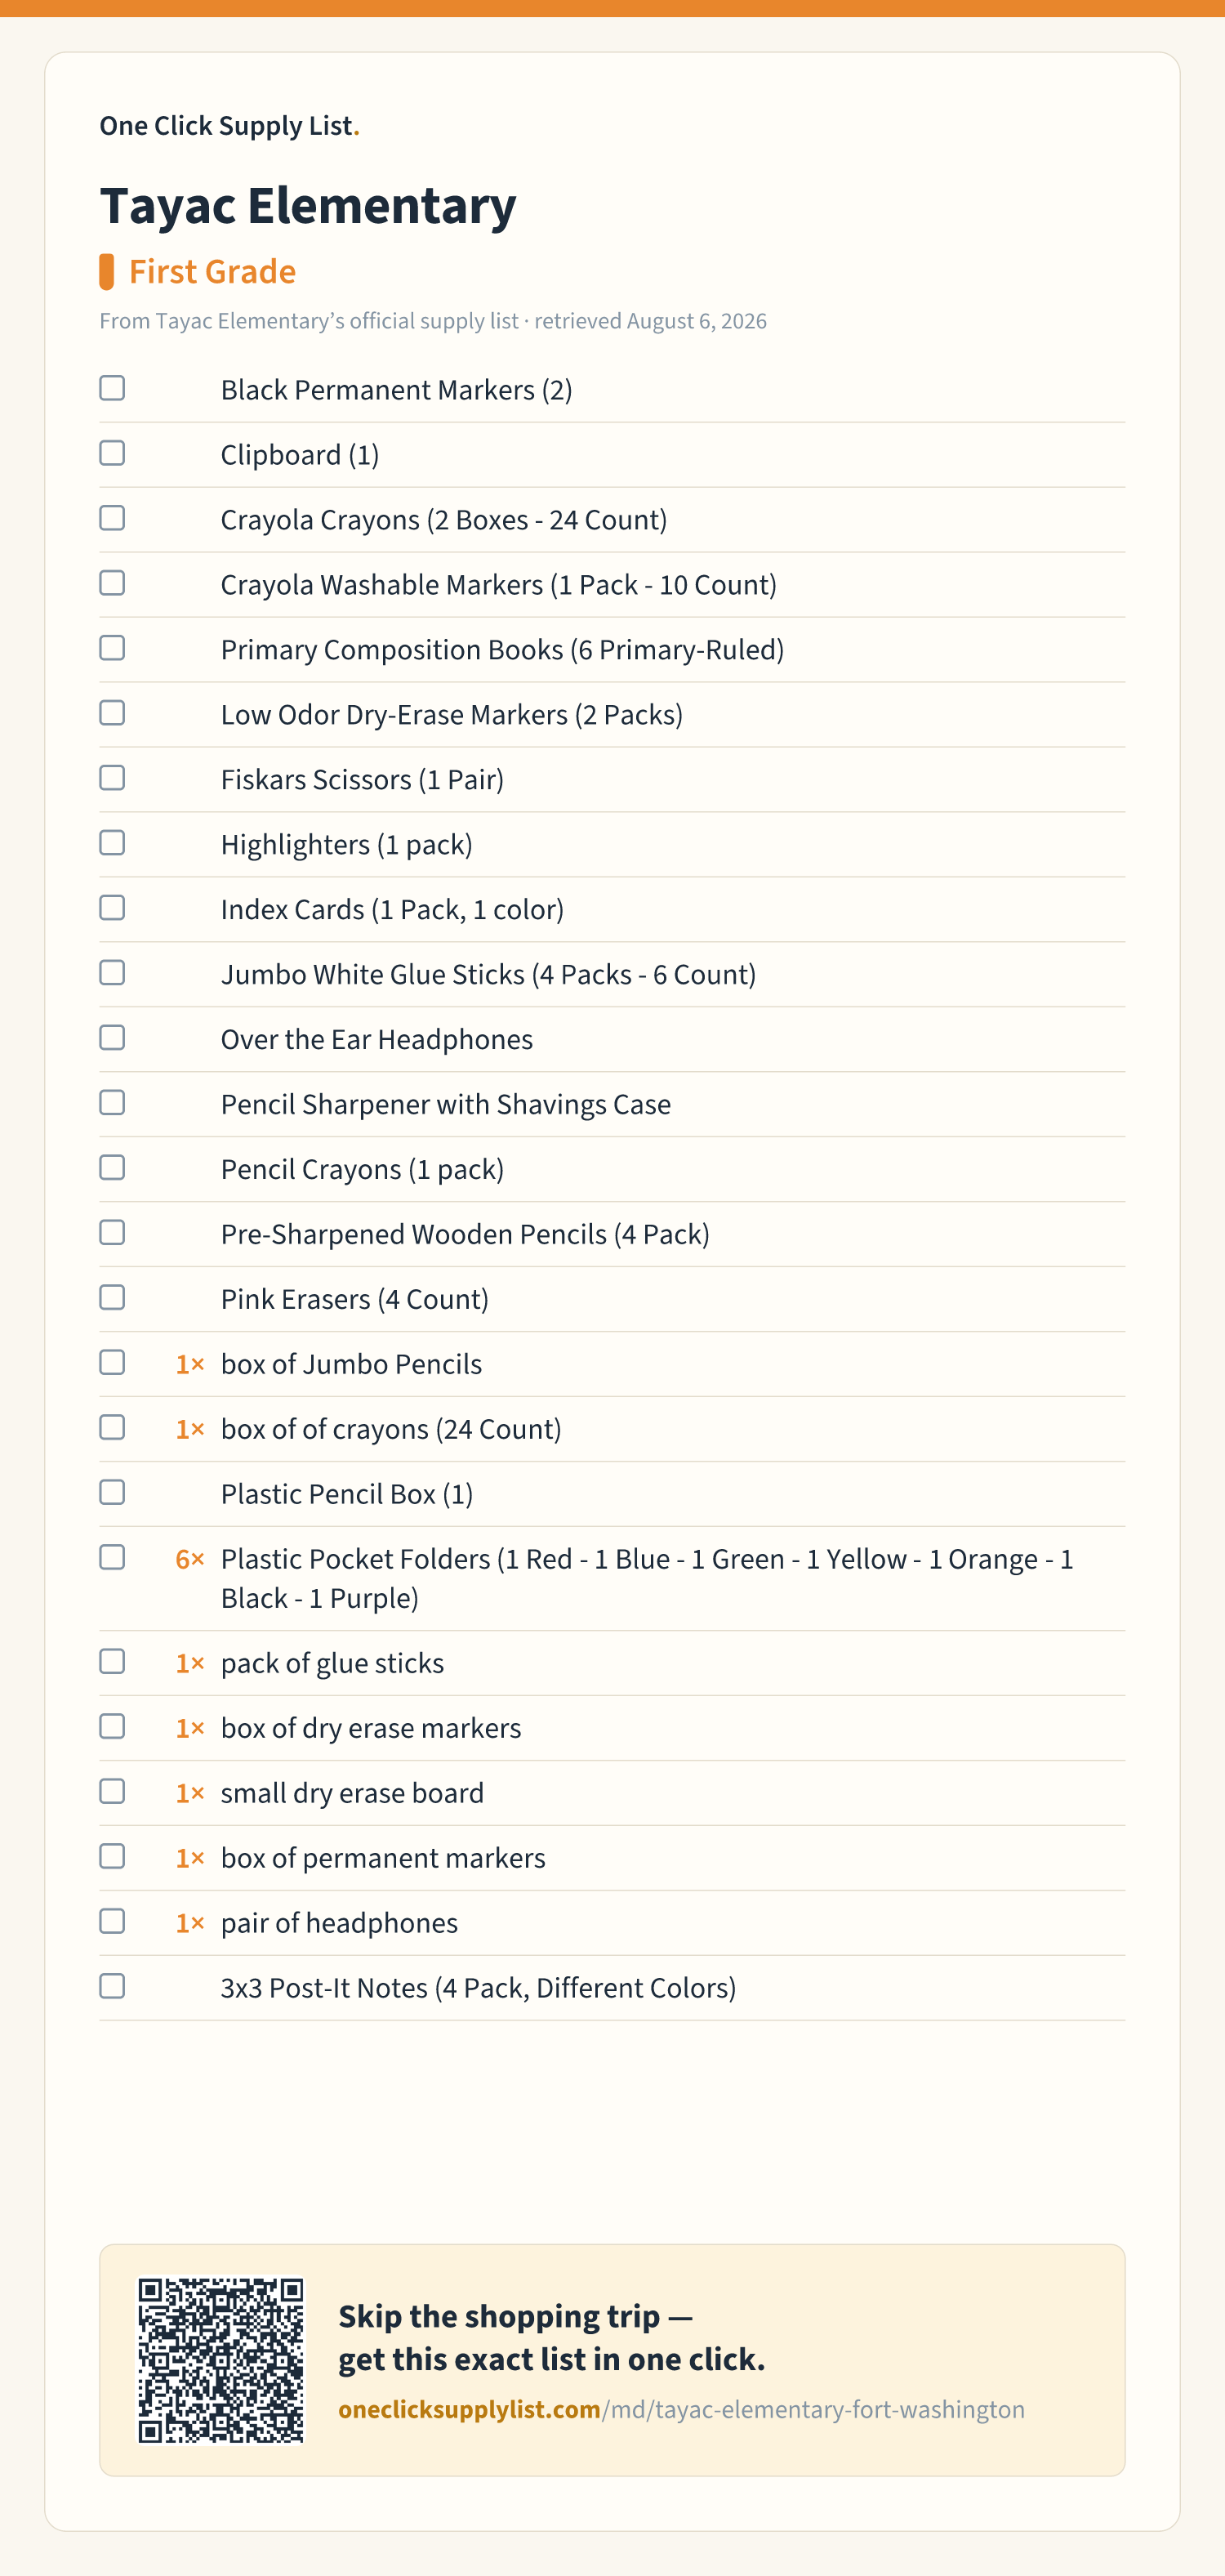The height and width of the screenshot is (2576, 1225).
Task: Check the Primary Composition Books box
Action: point(112,648)
